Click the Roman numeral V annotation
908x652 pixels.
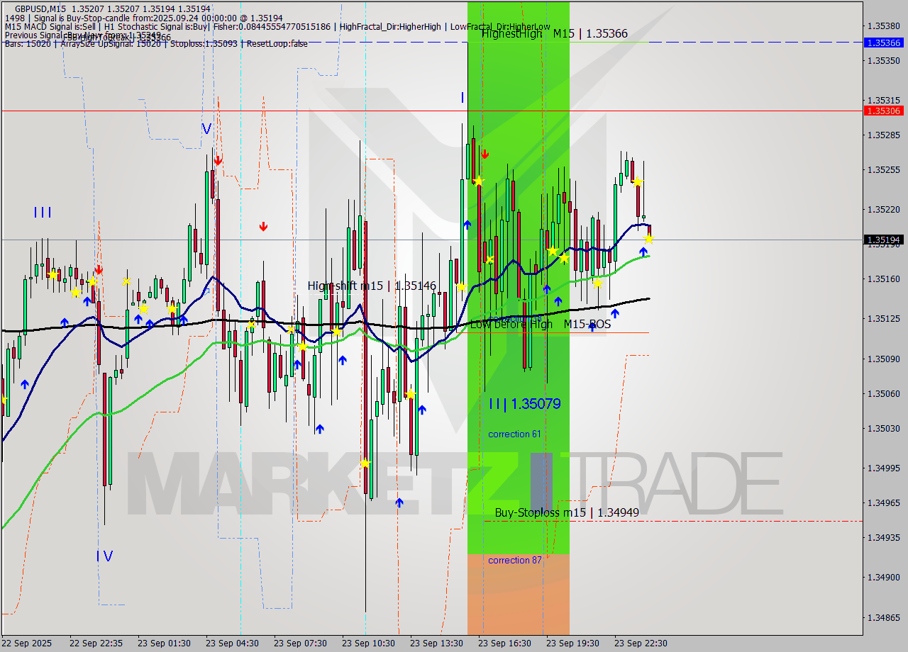pyautogui.click(x=206, y=128)
